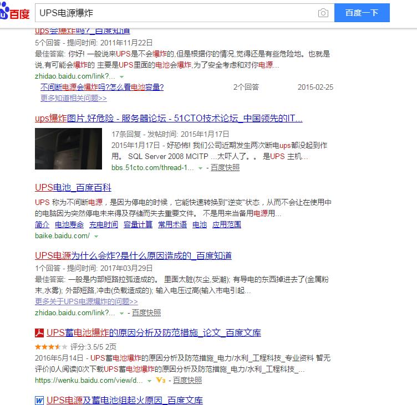
Task: Open 'UPS电池_百度百科' result
Action: pyautogui.click(x=73, y=188)
